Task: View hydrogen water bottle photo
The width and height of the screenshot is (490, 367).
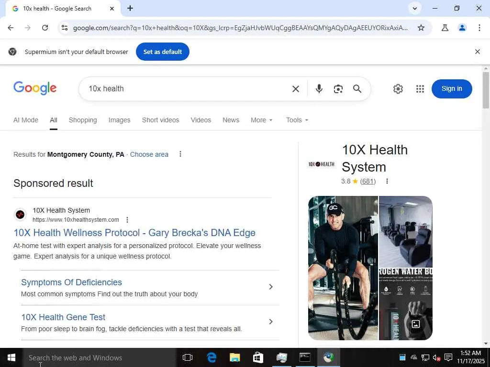Action: 406,304
